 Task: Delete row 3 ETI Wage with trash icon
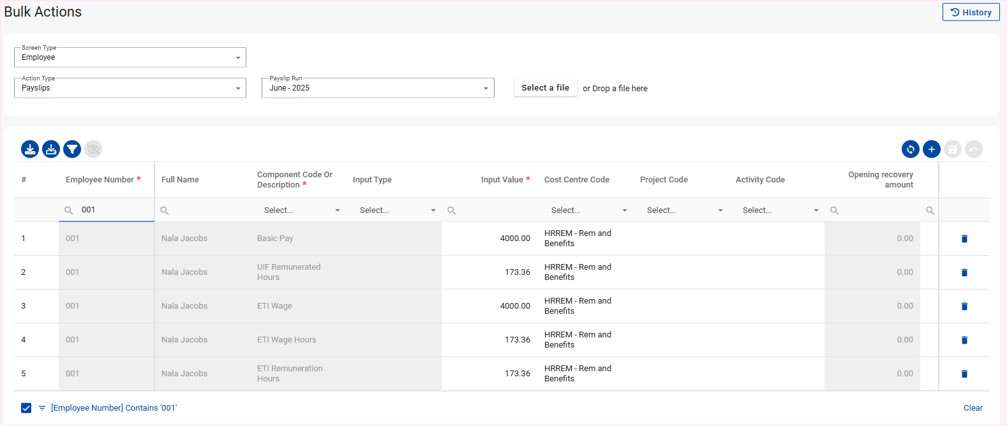964,306
